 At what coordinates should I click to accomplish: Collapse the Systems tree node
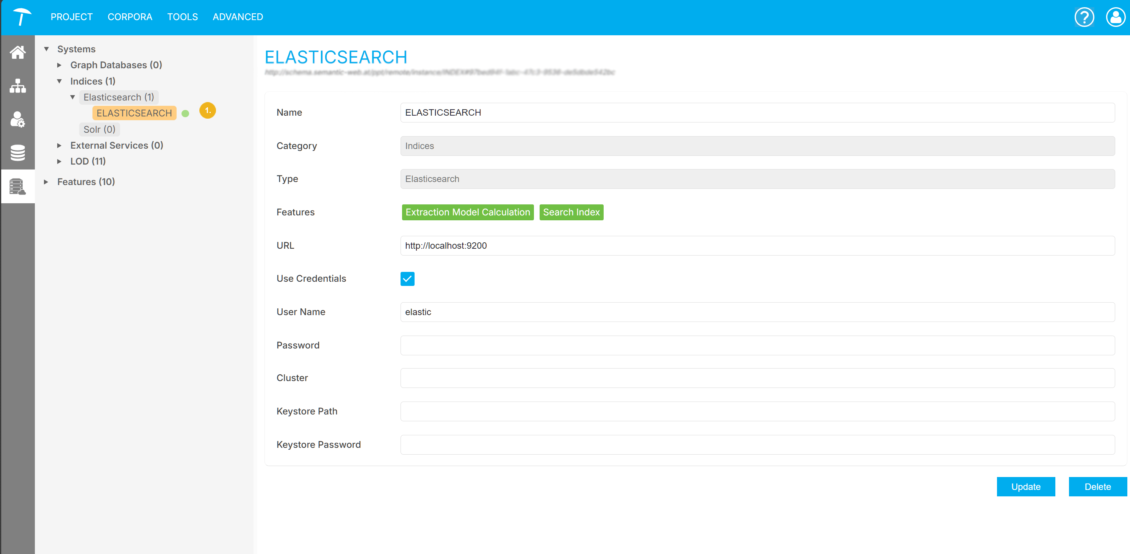(47, 49)
